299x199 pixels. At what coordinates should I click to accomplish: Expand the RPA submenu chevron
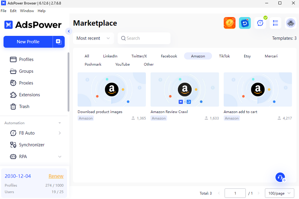click(x=60, y=157)
